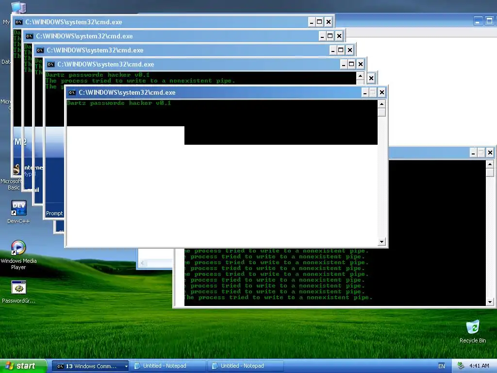Click the 4:41 AM clock

coord(479,366)
